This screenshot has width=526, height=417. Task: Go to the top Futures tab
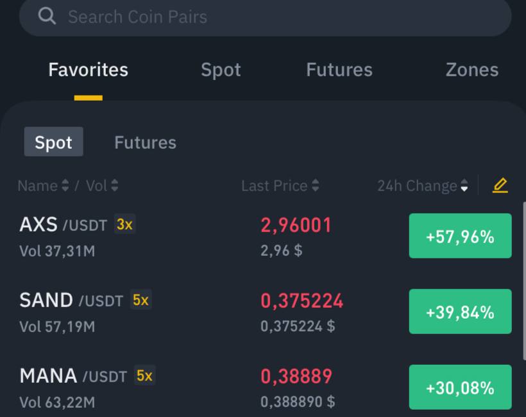coord(339,70)
